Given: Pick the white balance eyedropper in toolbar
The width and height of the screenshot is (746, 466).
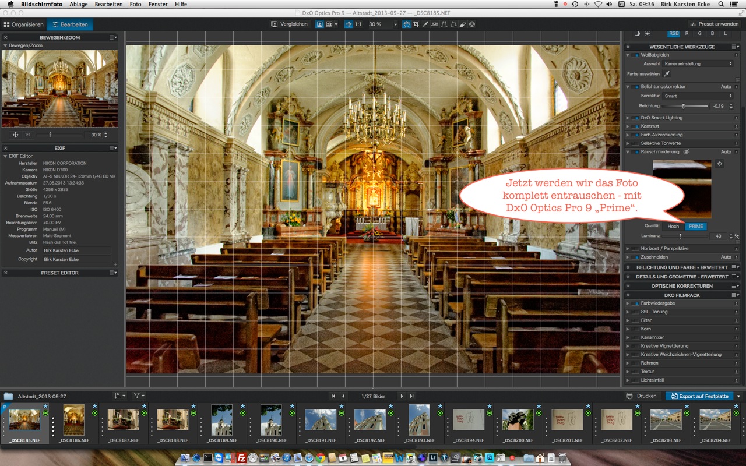Looking at the screenshot, I should [x=425, y=24].
